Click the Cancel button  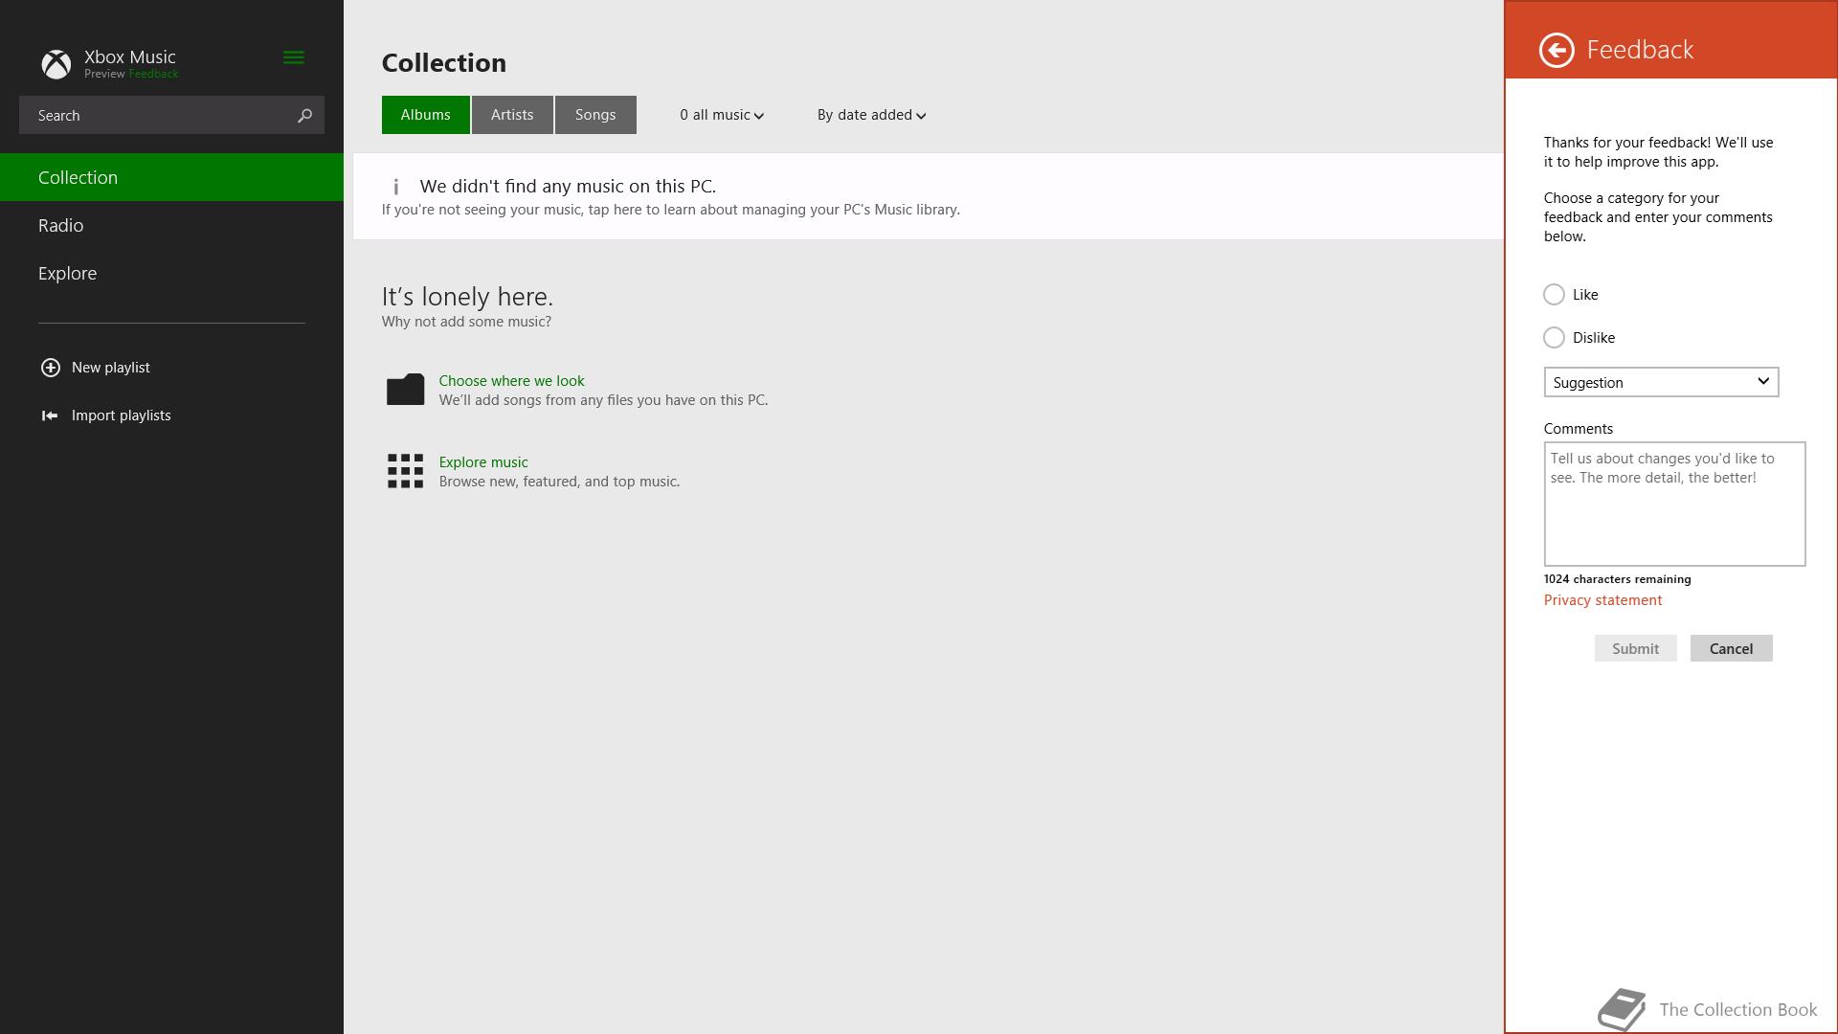pos(1731,648)
